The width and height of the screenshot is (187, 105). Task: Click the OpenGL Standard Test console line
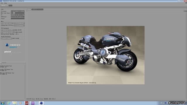coord(6,66)
